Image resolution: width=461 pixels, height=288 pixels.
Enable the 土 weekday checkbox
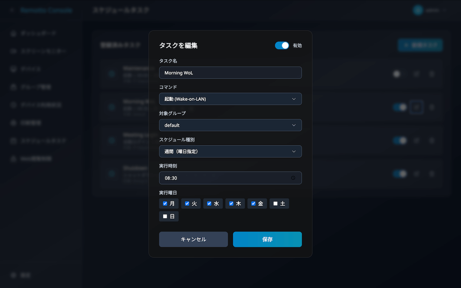pos(275,203)
